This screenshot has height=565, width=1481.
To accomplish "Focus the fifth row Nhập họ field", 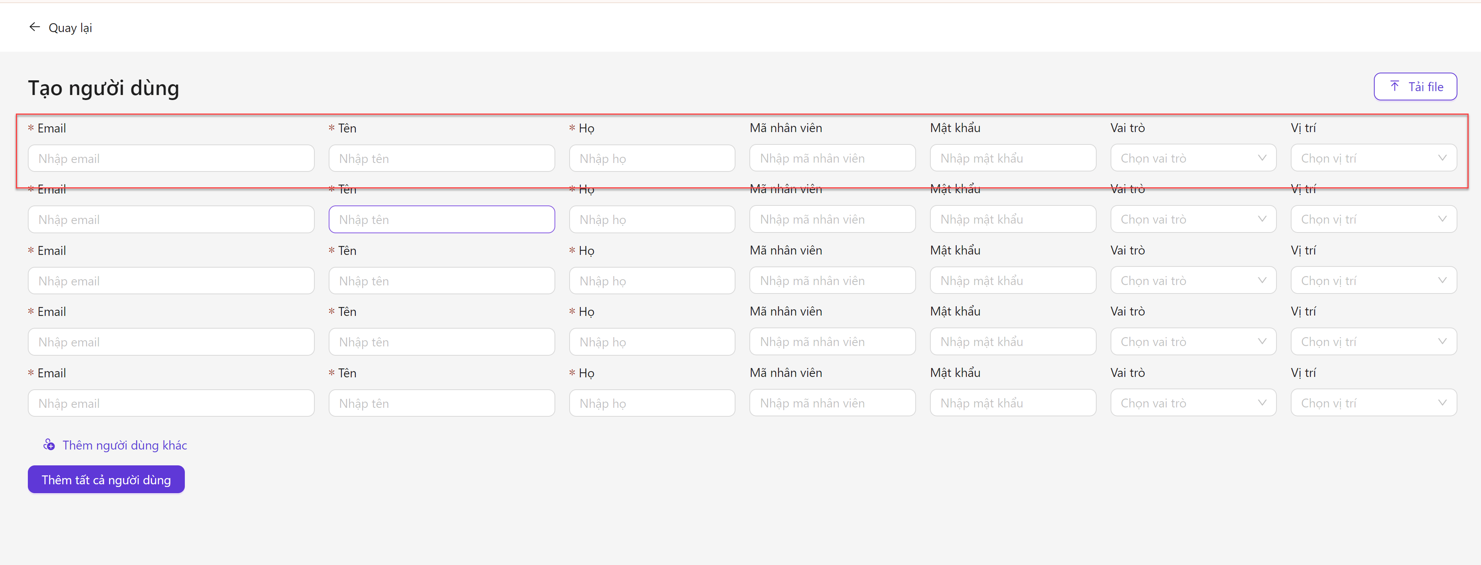I will tap(652, 402).
